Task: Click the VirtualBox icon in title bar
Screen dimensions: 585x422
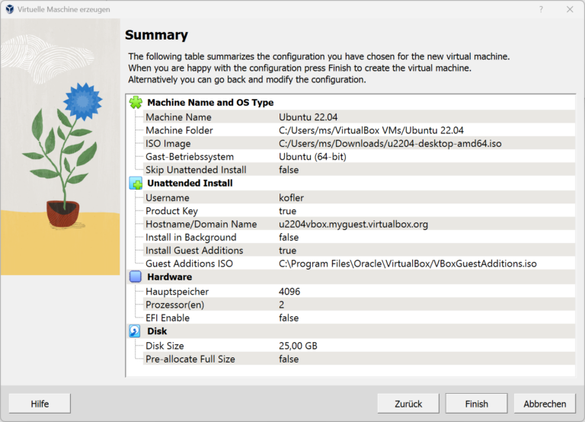Action: 9,9
